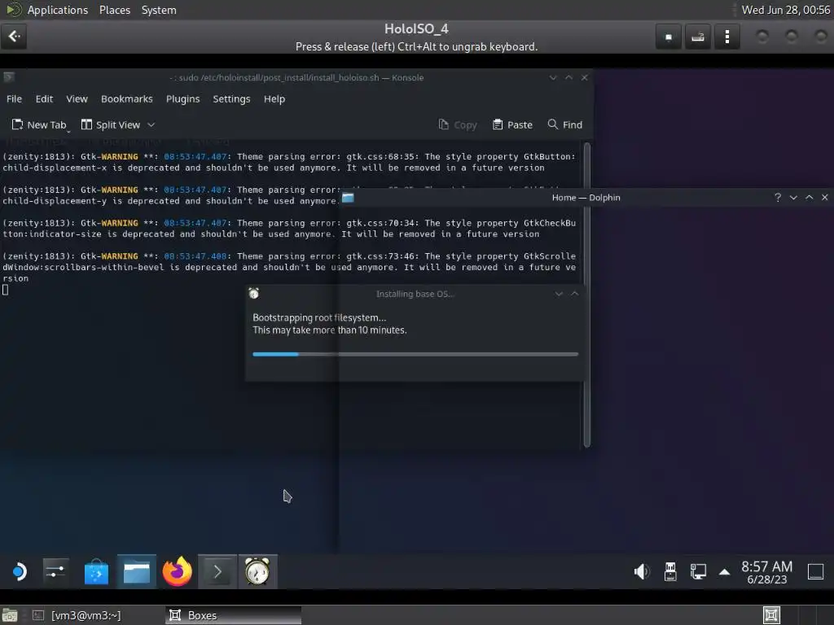Click the clock Wed Jun 28, 00:56
Image resolution: width=834 pixels, height=625 pixels.
pyautogui.click(x=786, y=10)
